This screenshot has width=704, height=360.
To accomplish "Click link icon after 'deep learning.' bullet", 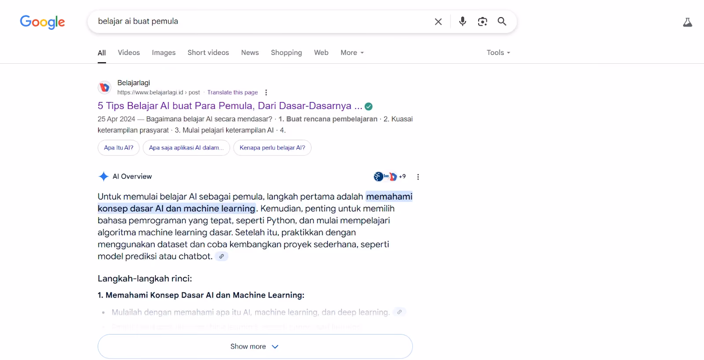I will tap(399, 312).
